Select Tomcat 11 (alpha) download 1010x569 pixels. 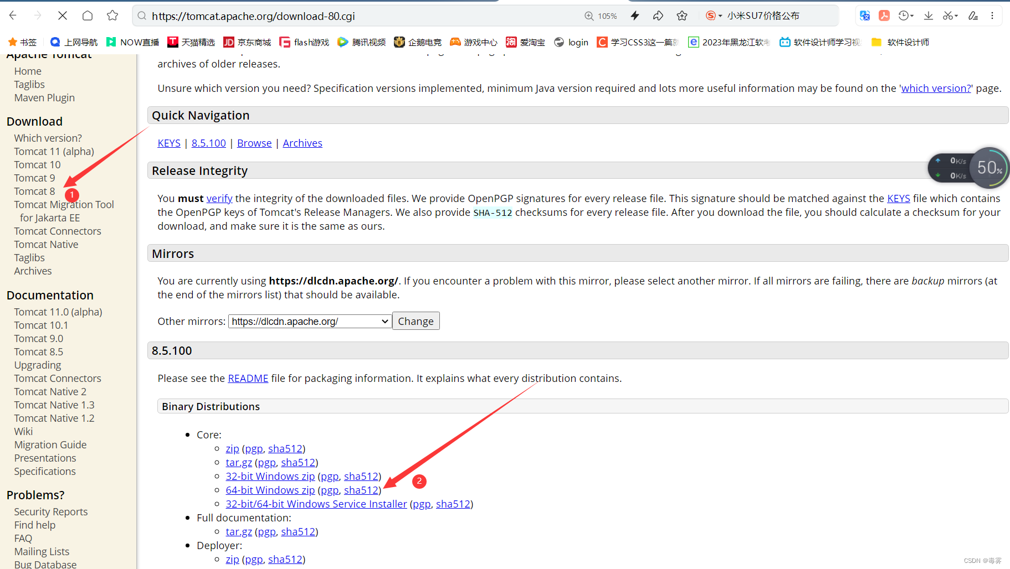click(x=54, y=151)
